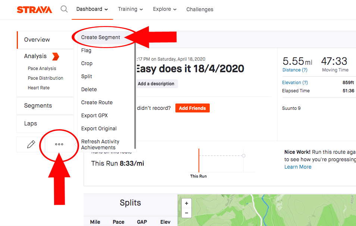Click the Add Friends button
Screen dimensions: 356x226
point(192,108)
